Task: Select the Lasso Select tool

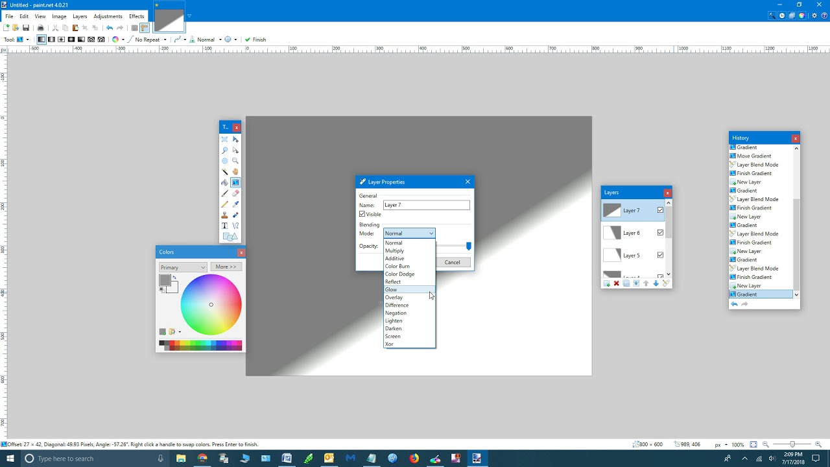Action: [x=224, y=150]
